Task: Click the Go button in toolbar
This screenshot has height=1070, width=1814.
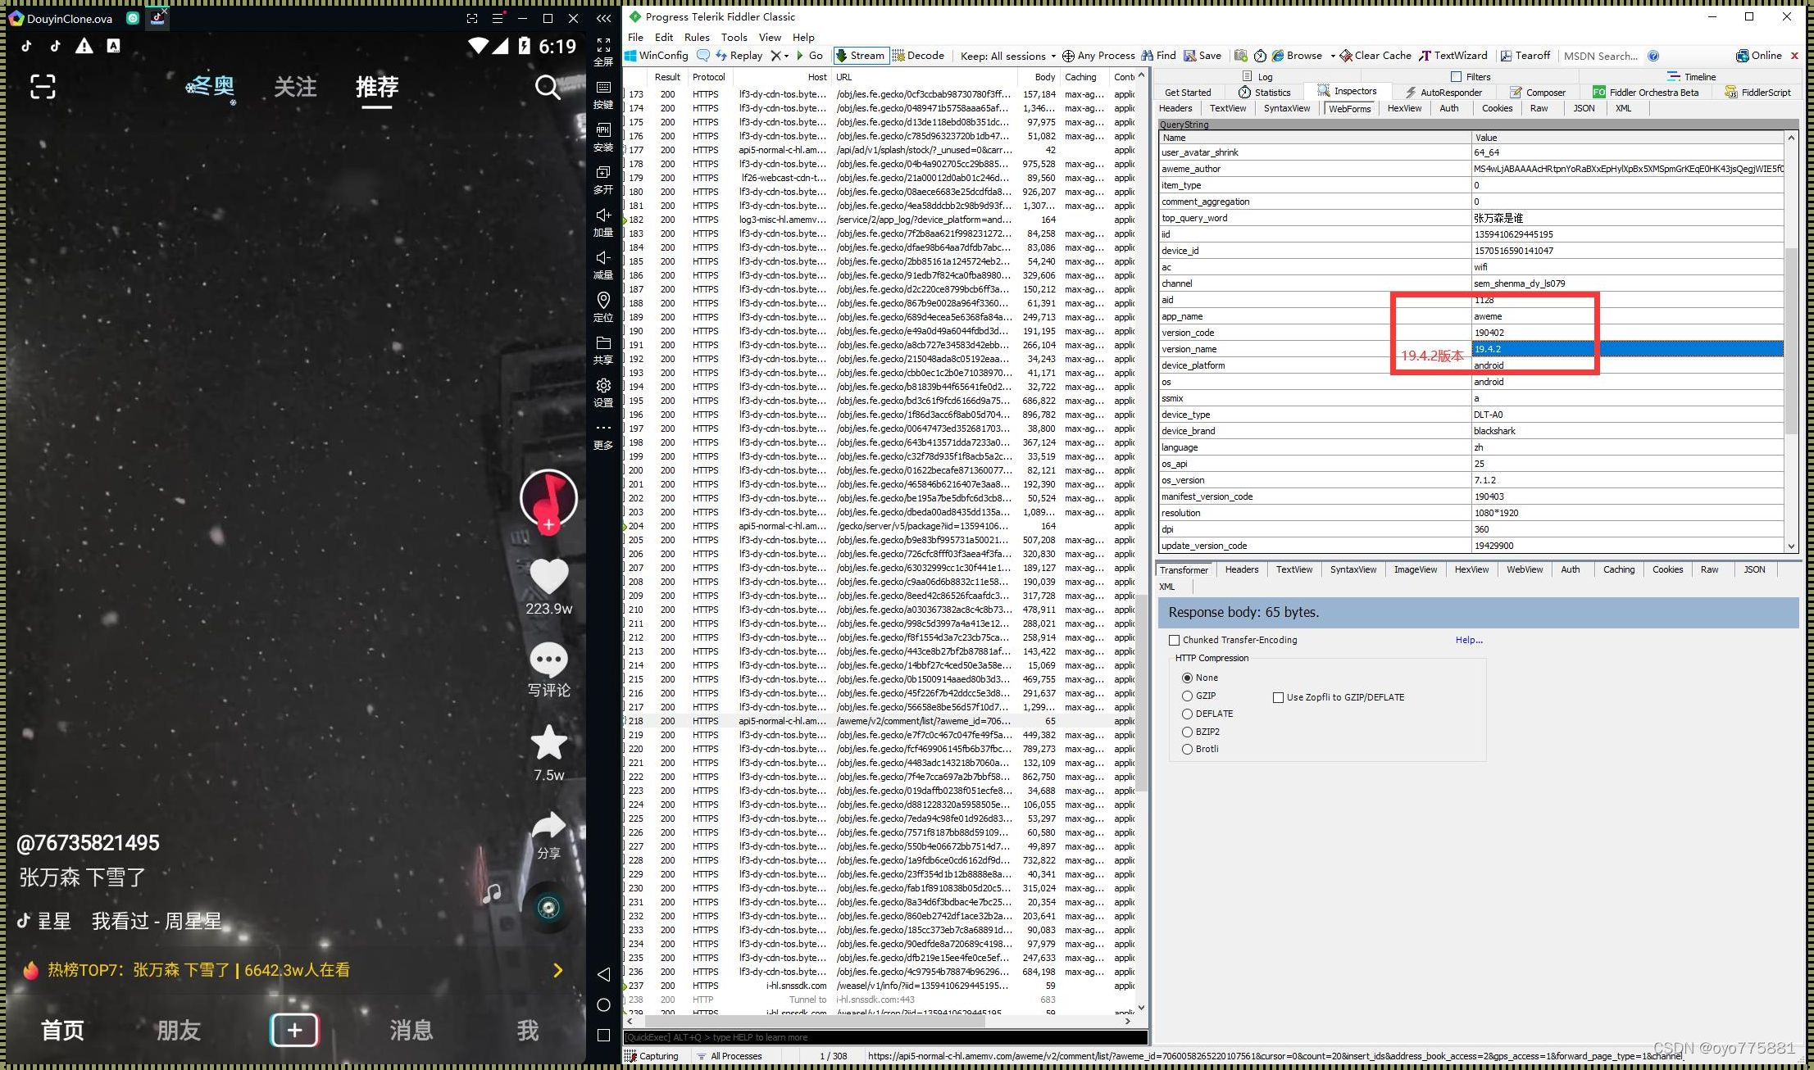Action: (809, 55)
